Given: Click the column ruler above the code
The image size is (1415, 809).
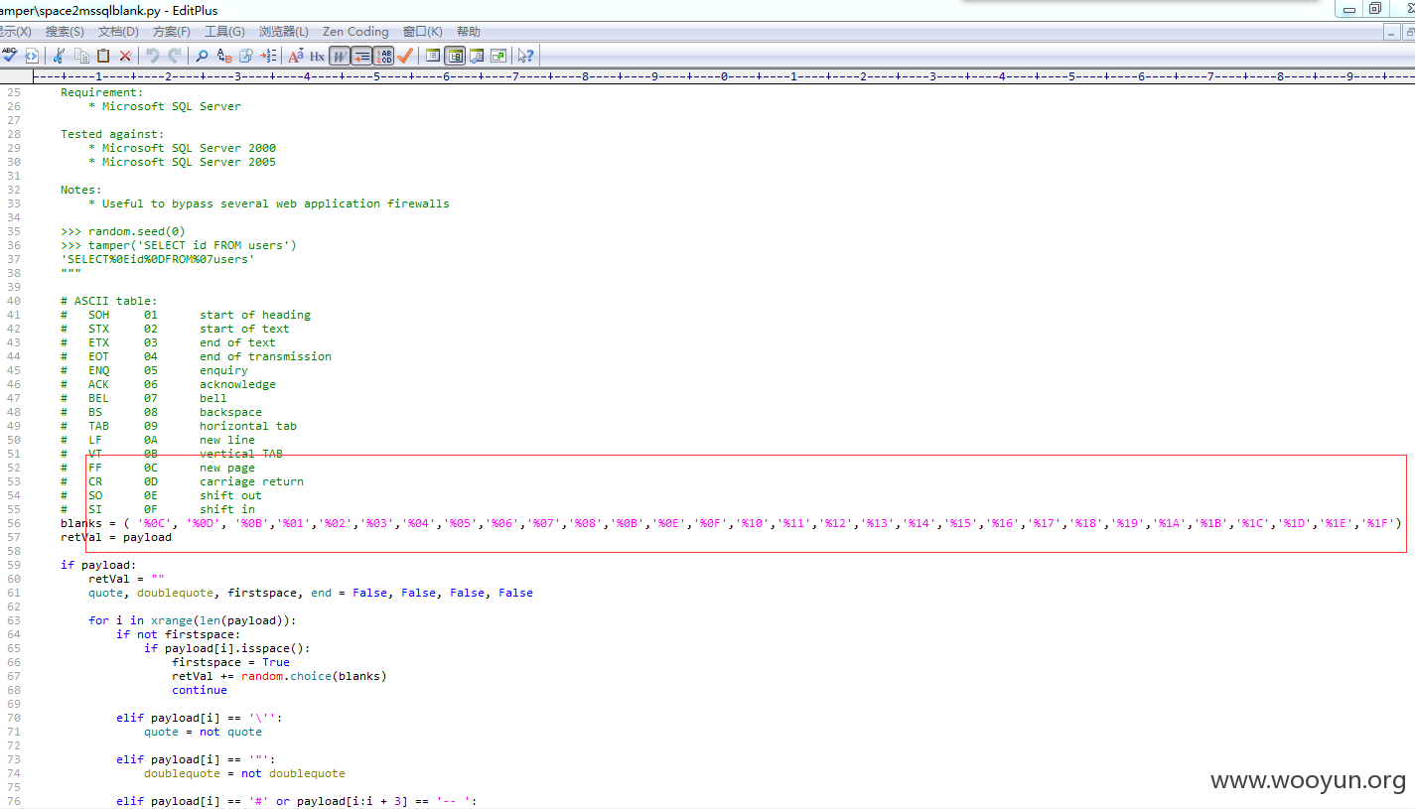Looking at the screenshot, I should (723, 75).
